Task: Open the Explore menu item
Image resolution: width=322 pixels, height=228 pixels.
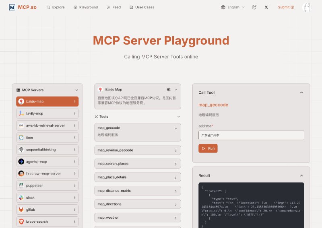Action: click(56, 7)
